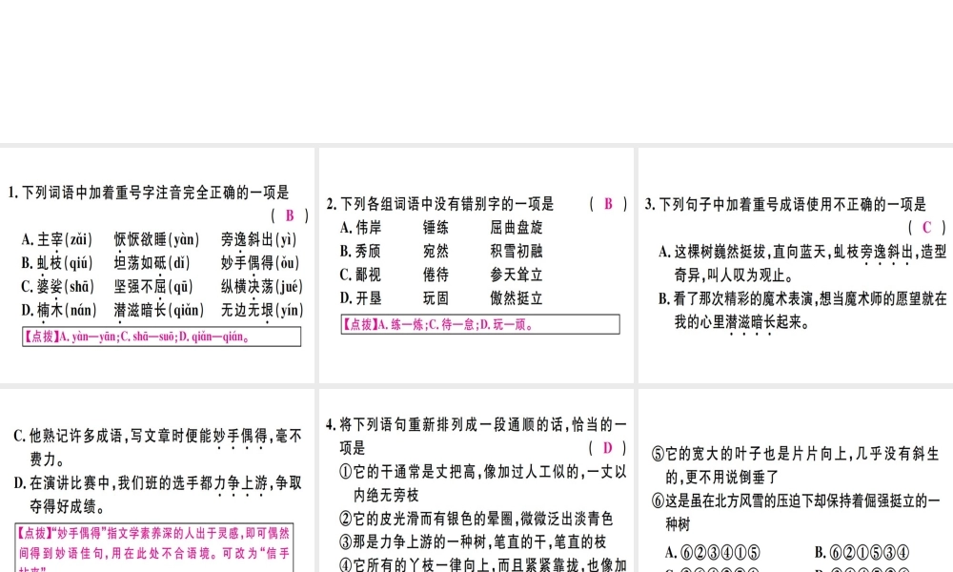Click question 3 heading about 成语使用不正确

786,204
